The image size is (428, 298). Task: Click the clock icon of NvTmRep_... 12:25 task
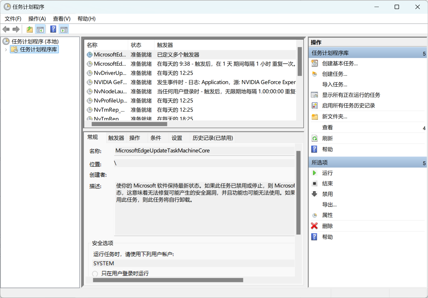[x=90, y=110]
